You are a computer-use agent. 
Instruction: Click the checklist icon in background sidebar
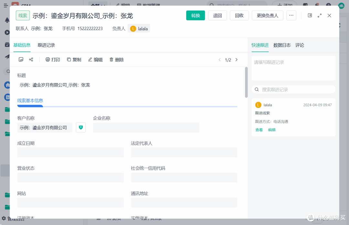click(7, 45)
